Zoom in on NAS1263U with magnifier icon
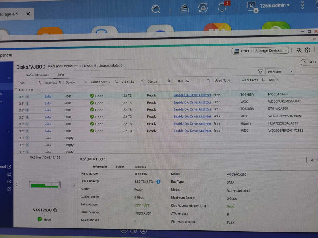Screen dimensions: 318x238 click(55, 210)
